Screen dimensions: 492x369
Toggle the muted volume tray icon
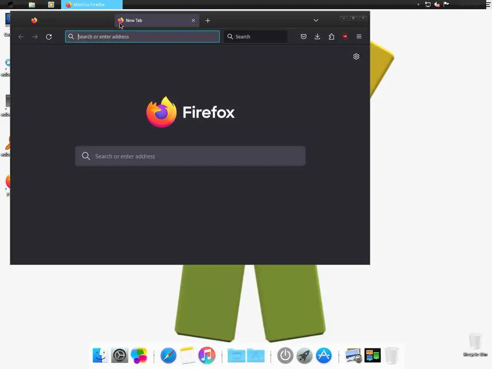coord(437,5)
